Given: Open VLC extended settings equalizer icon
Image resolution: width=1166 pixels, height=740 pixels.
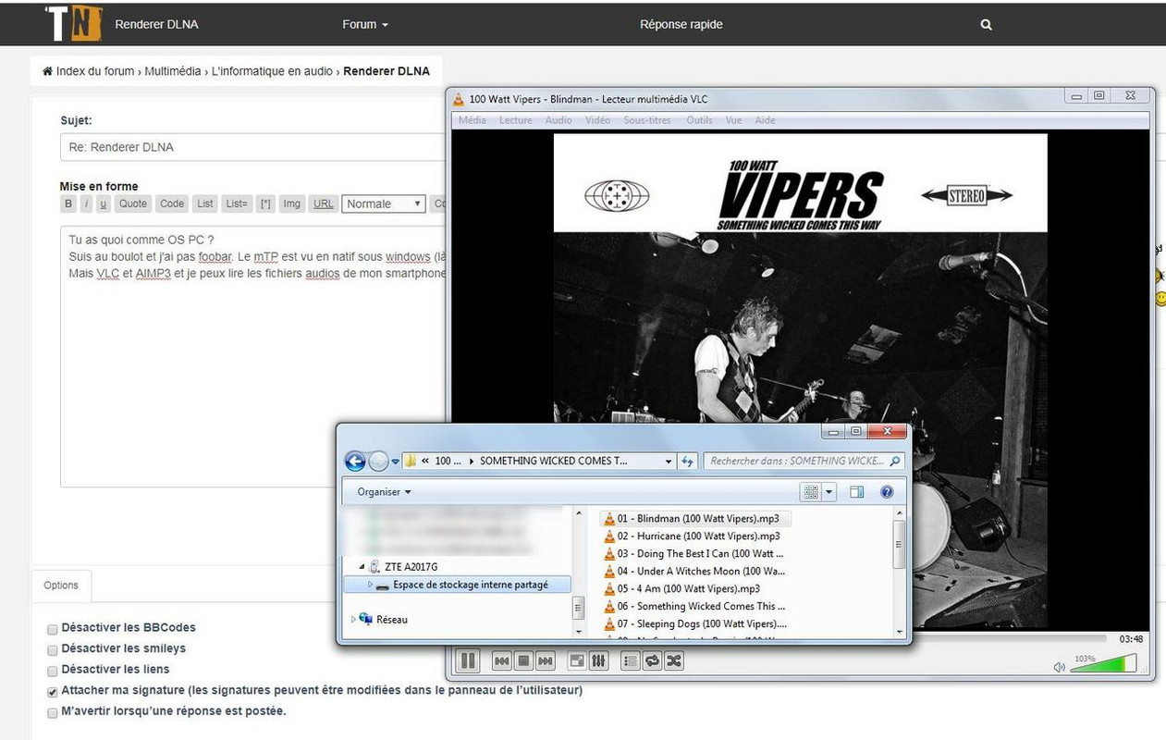Looking at the screenshot, I should coord(598,660).
